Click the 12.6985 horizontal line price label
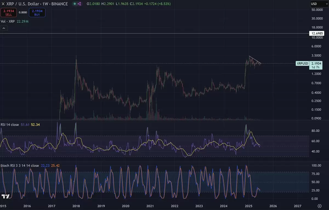Screen dimensions: 329x210 (317, 33)
